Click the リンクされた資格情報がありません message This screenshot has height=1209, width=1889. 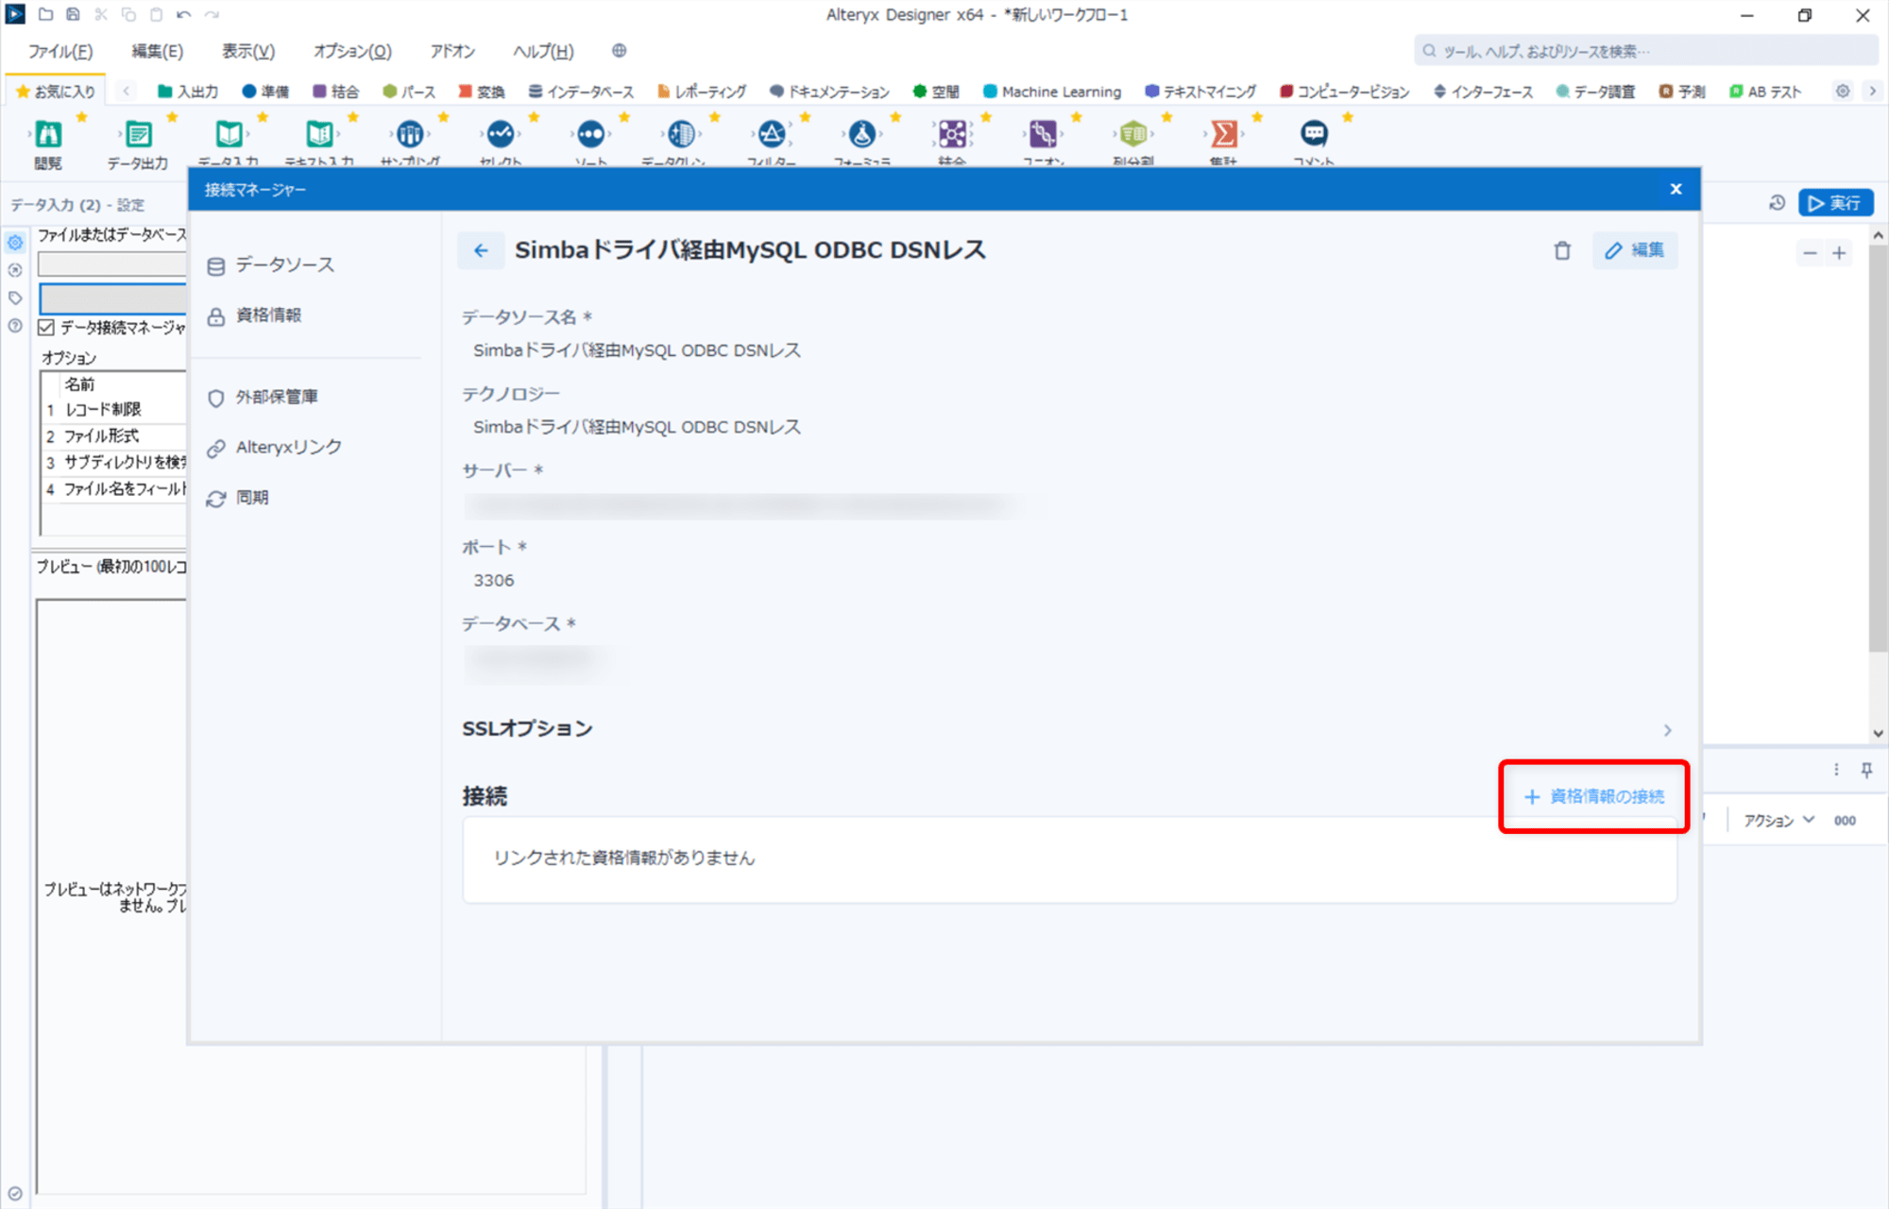pyautogui.click(x=624, y=858)
